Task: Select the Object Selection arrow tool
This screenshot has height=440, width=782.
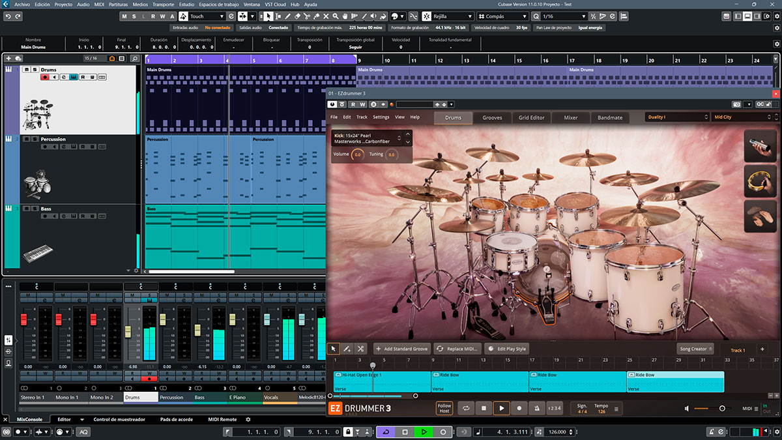Action: [269, 16]
